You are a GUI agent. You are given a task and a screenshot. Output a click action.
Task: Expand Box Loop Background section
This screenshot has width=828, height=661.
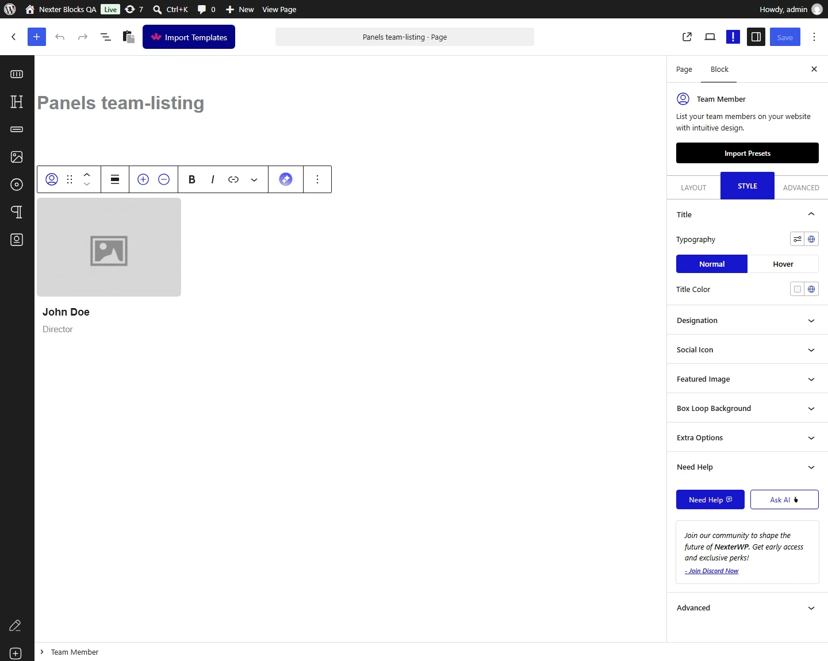(x=747, y=408)
